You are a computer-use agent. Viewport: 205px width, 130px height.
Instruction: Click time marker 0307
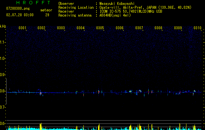pos(139,28)
